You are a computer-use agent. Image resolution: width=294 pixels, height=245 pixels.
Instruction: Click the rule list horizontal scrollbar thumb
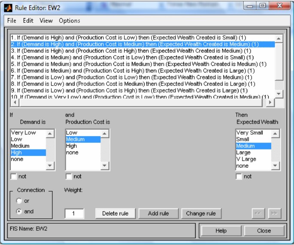[141, 102]
